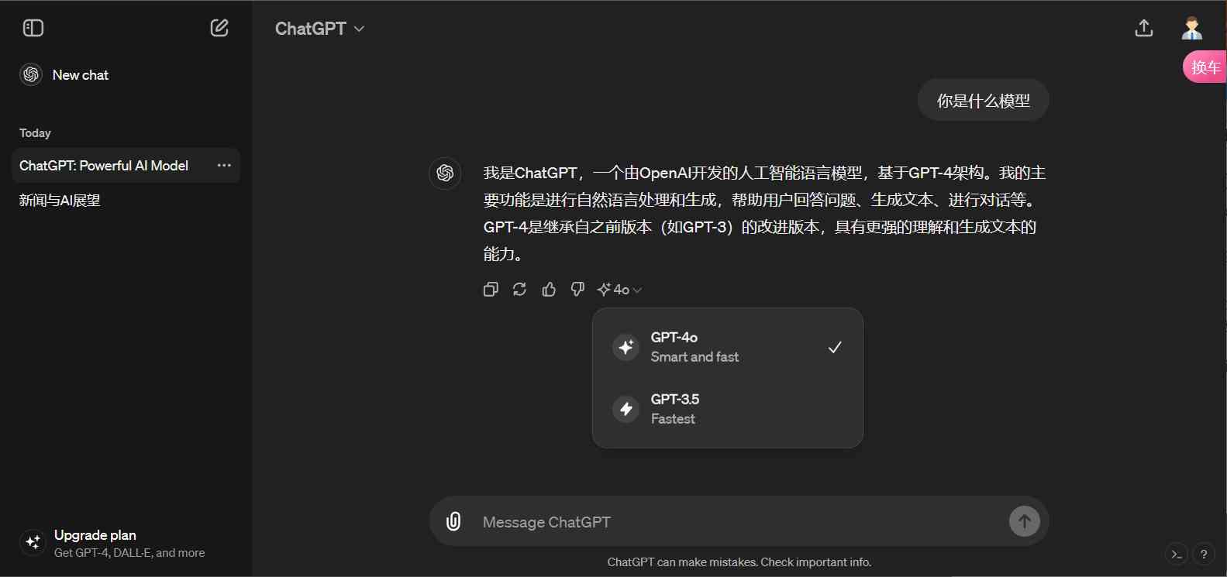Click the ChatGPT logo next to New chat
The height and width of the screenshot is (577, 1227).
click(x=31, y=74)
